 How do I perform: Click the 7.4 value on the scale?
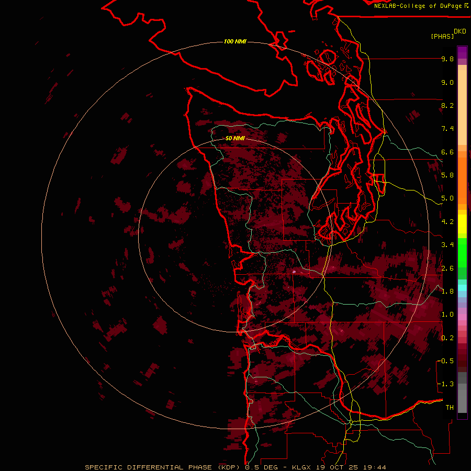click(x=447, y=129)
